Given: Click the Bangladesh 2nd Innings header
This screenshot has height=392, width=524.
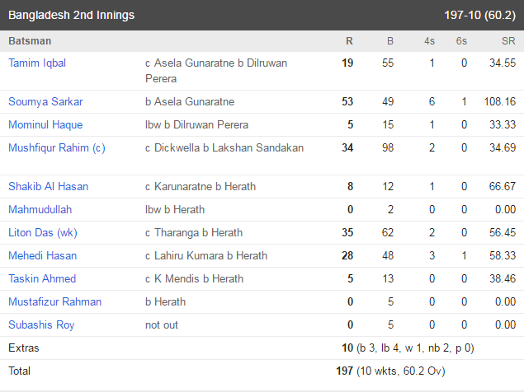Looking at the screenshot, I should [x=71, y=16].
